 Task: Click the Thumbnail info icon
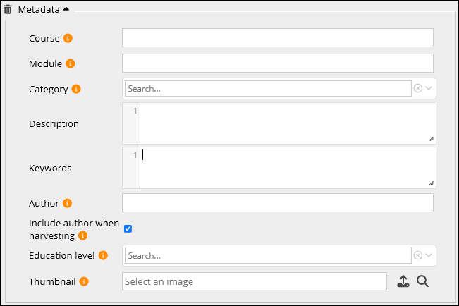[84, 281]
